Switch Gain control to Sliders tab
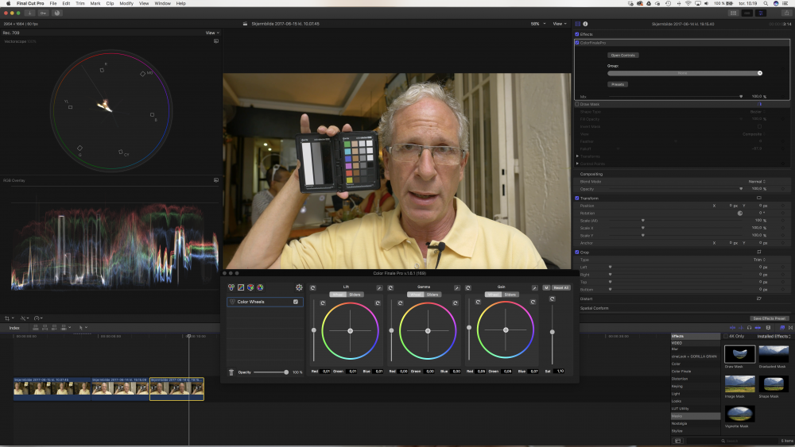Image resolution: width=795 pixels, height=447 pixels. (510, 295)
